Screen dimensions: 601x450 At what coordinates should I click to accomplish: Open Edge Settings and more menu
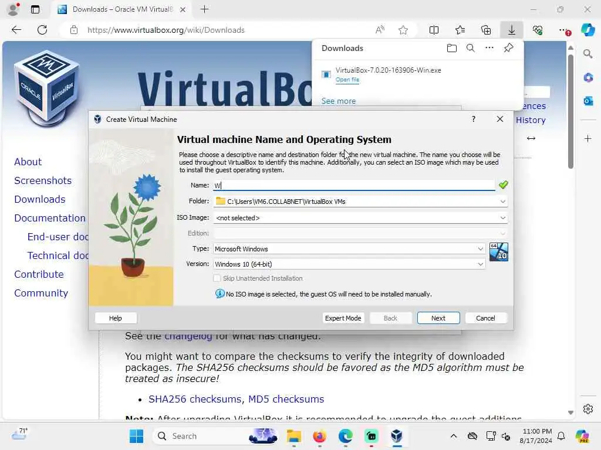tap(564, 30)
